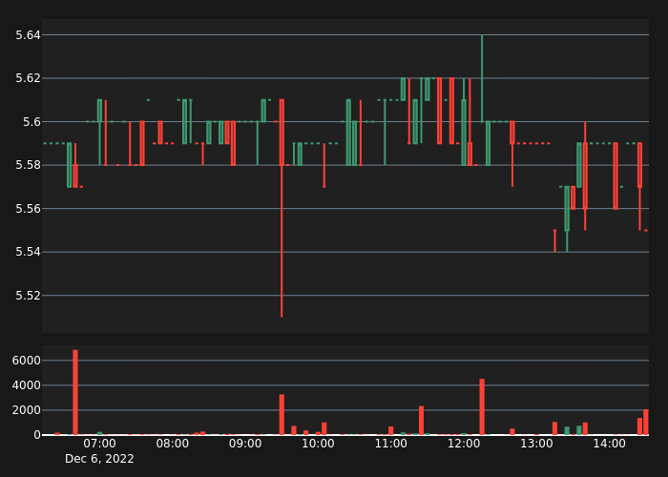Viewport: 668px width, 477px height.
Task: Click the 0 volume axis label
Action: coord(37,435)
